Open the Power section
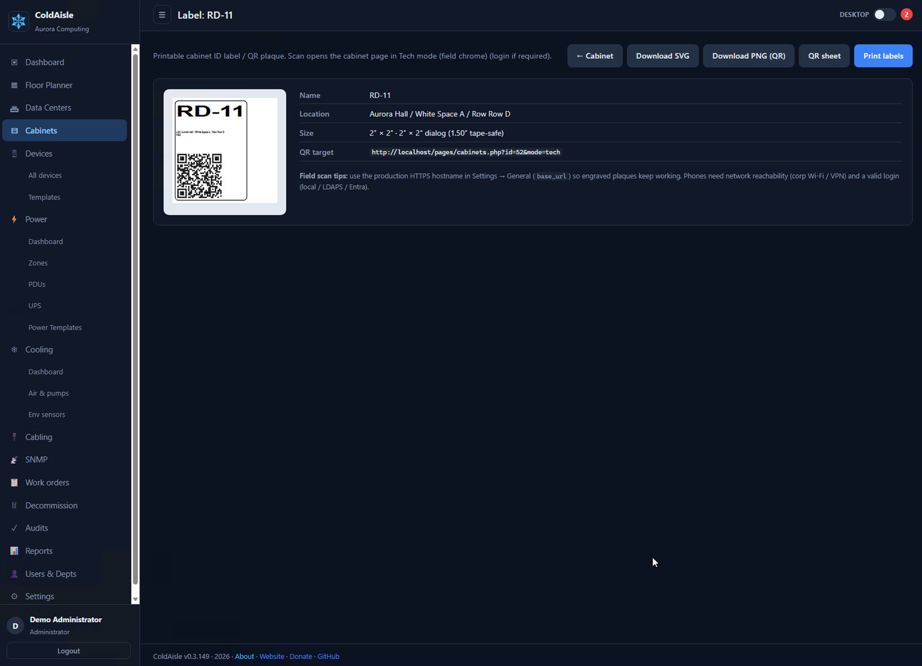The height and width of the screenshot is (666, 922). pos(65,220)
